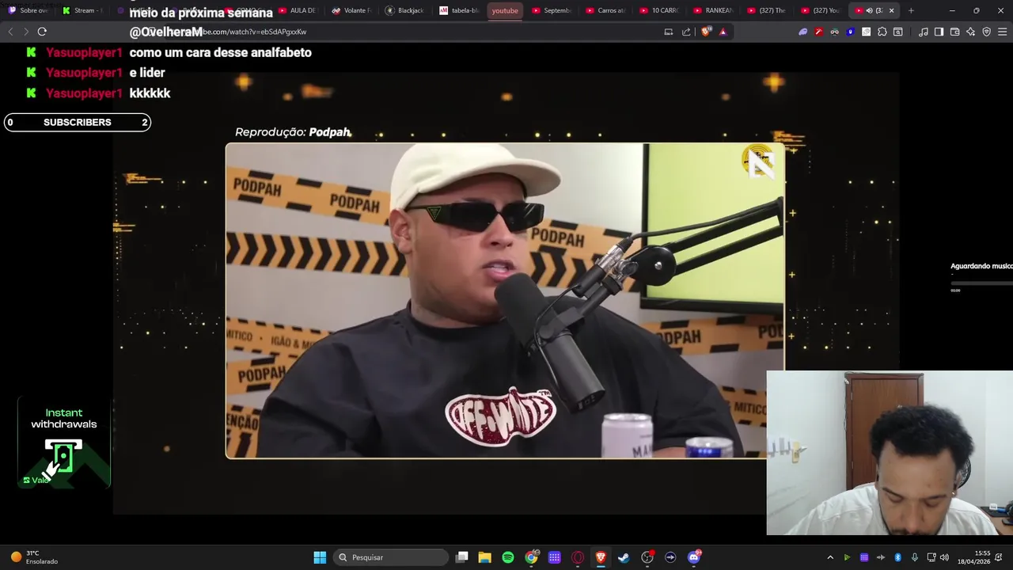
Task: Click the blue mouse extension icon
Action: point(851,32)
